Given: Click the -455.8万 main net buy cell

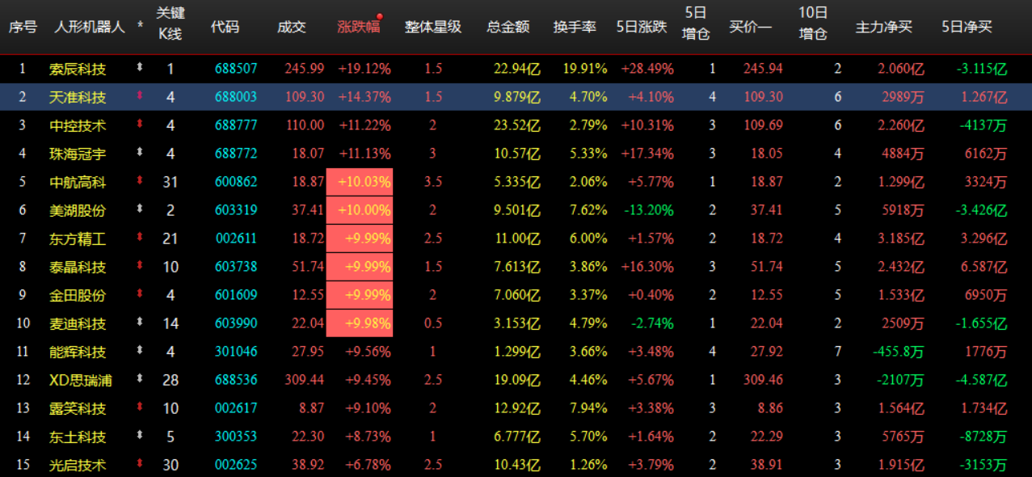Looking at the screenshot, I should (x=899, y=352).
